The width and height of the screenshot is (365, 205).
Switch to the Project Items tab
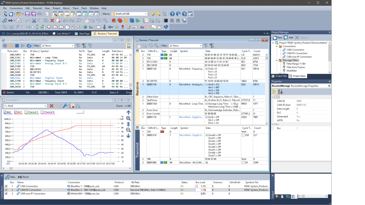pyautogui.click(x=297, y=76)
